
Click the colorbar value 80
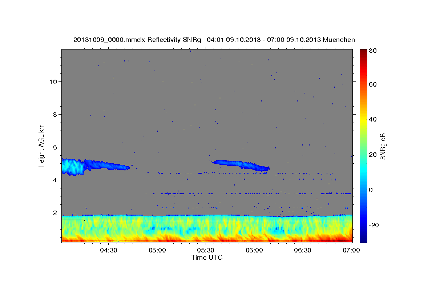(x=373, y=51)
